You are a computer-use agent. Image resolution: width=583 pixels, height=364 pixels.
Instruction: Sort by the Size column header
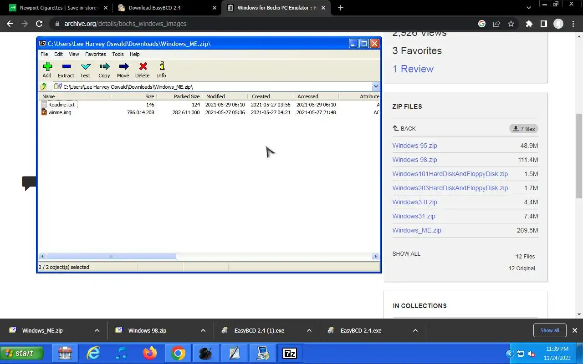133,96
